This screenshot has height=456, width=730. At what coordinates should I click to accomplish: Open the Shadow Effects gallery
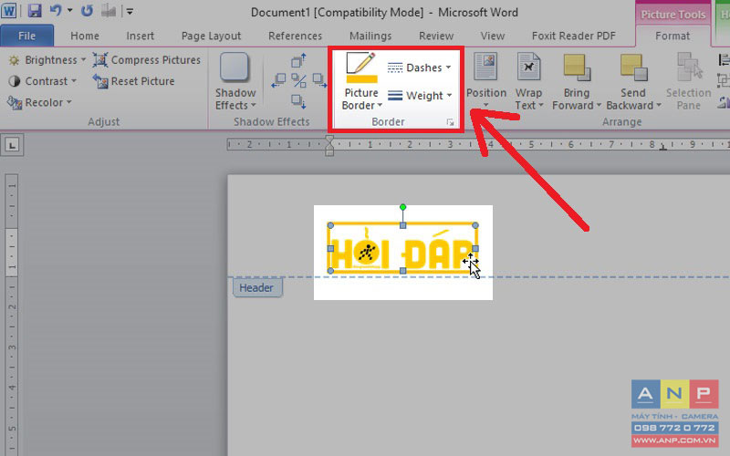tap(235, 81)
